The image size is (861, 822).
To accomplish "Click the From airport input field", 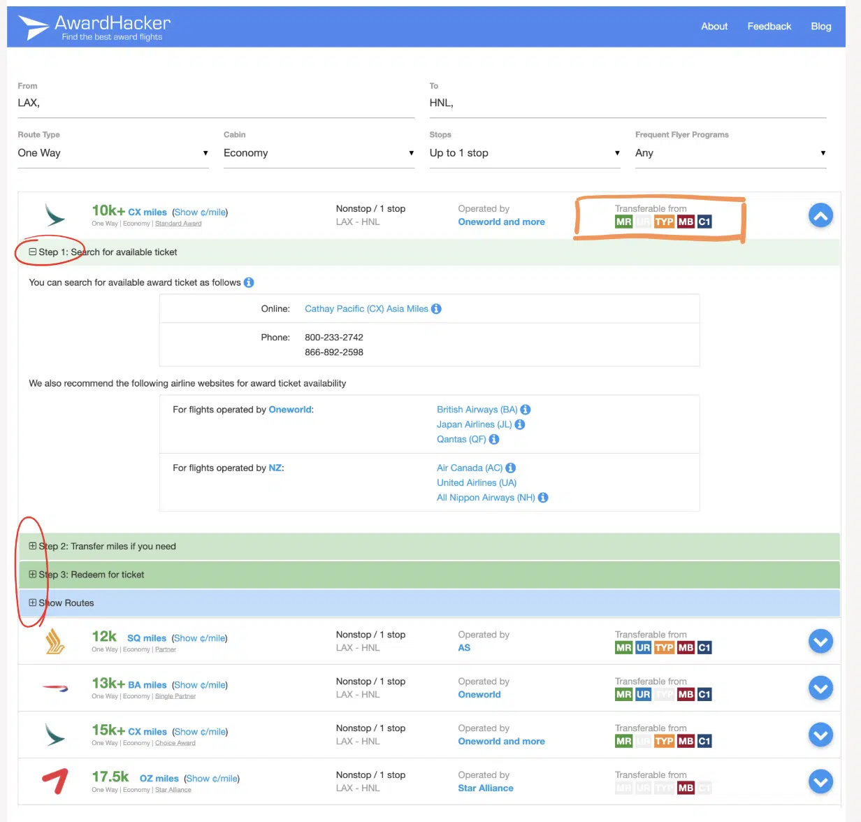I will [215, 103].
